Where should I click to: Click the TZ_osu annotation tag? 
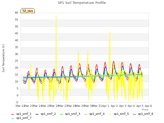[x=28, y=11]
